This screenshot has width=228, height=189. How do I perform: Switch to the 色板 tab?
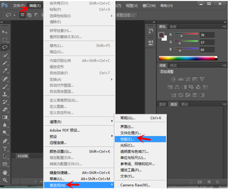173,27
